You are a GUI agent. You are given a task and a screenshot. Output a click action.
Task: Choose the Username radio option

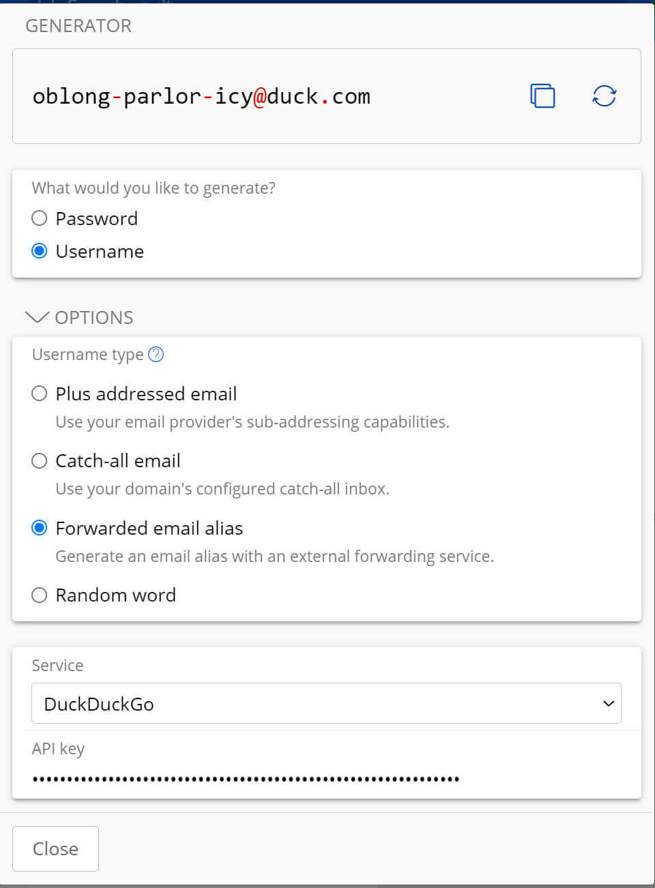pos(40,251)
